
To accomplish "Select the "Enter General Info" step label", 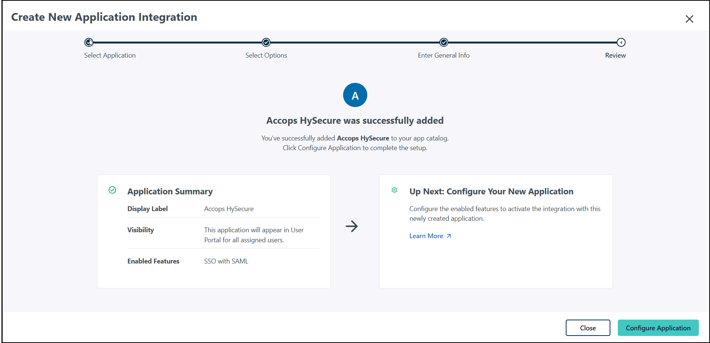I will pos(443,55).
